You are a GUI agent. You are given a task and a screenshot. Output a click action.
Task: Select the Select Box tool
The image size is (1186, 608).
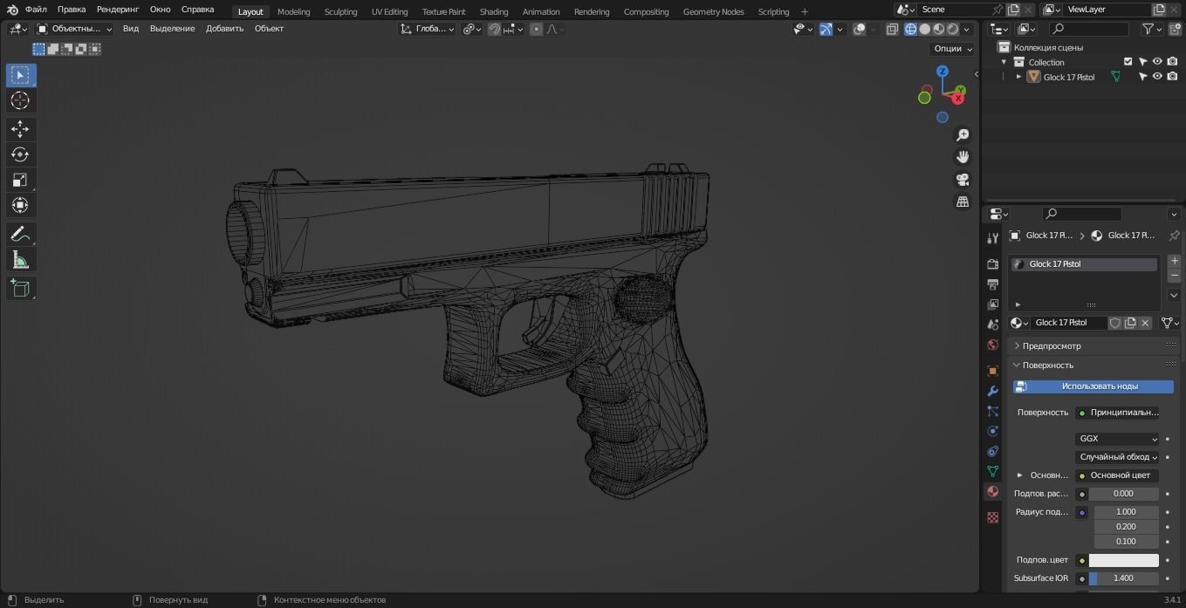(x=20, y=75)
